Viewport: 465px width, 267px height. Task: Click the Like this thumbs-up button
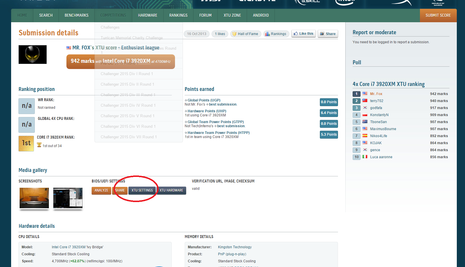point(303,34)
